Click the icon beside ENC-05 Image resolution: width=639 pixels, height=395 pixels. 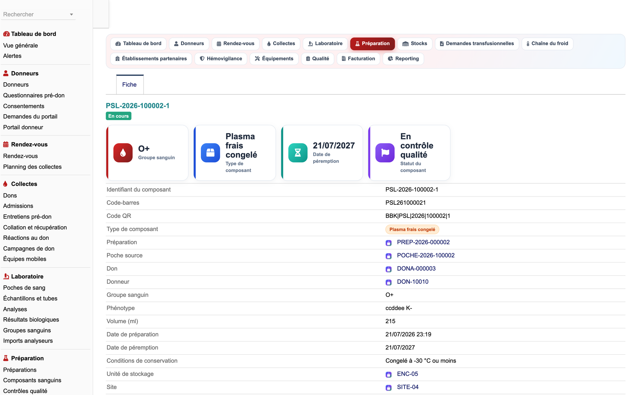pos(388,374)
